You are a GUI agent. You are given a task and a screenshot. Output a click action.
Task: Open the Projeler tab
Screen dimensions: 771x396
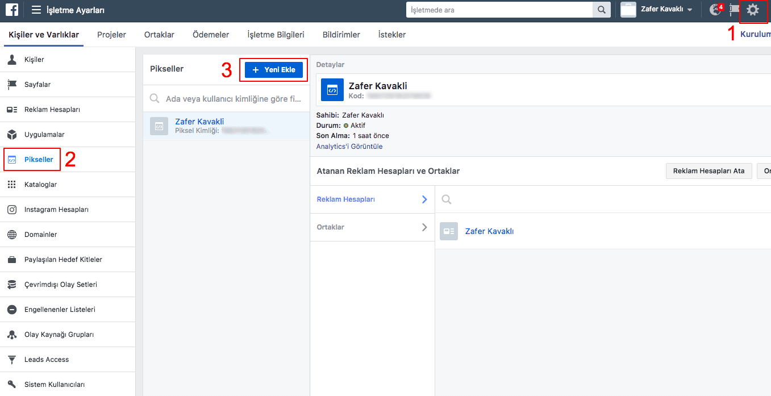coord(111,35)
